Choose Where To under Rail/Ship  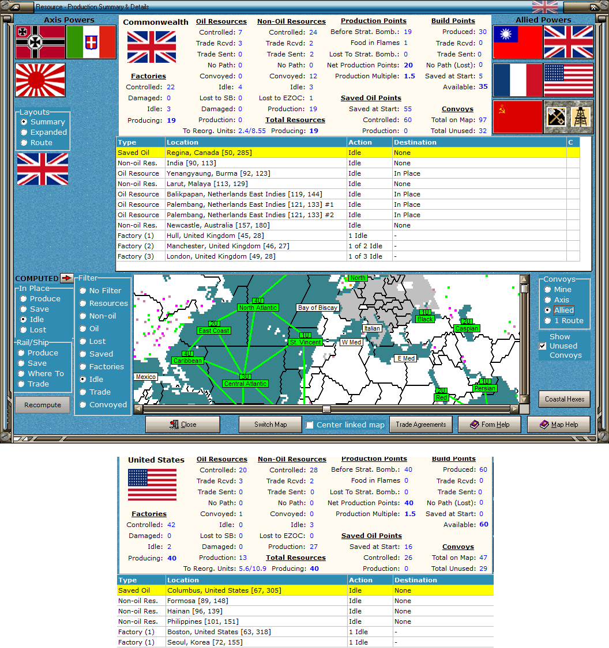[x=41, y=374]
